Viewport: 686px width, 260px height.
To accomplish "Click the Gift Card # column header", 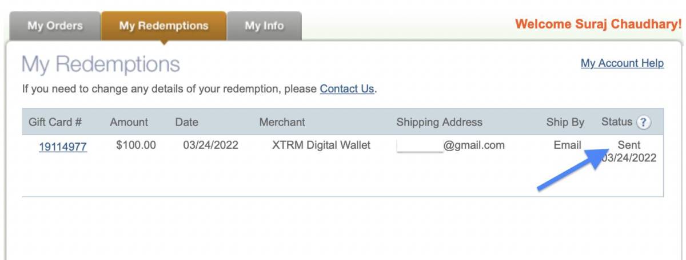I will tap(55, 122).
